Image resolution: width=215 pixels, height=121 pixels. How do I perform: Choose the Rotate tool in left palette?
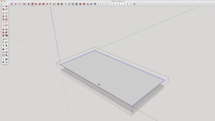(3, 33)
